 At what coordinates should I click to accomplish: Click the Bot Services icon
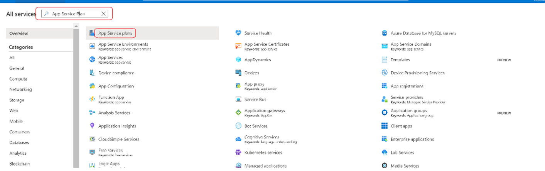coord(238,126)
